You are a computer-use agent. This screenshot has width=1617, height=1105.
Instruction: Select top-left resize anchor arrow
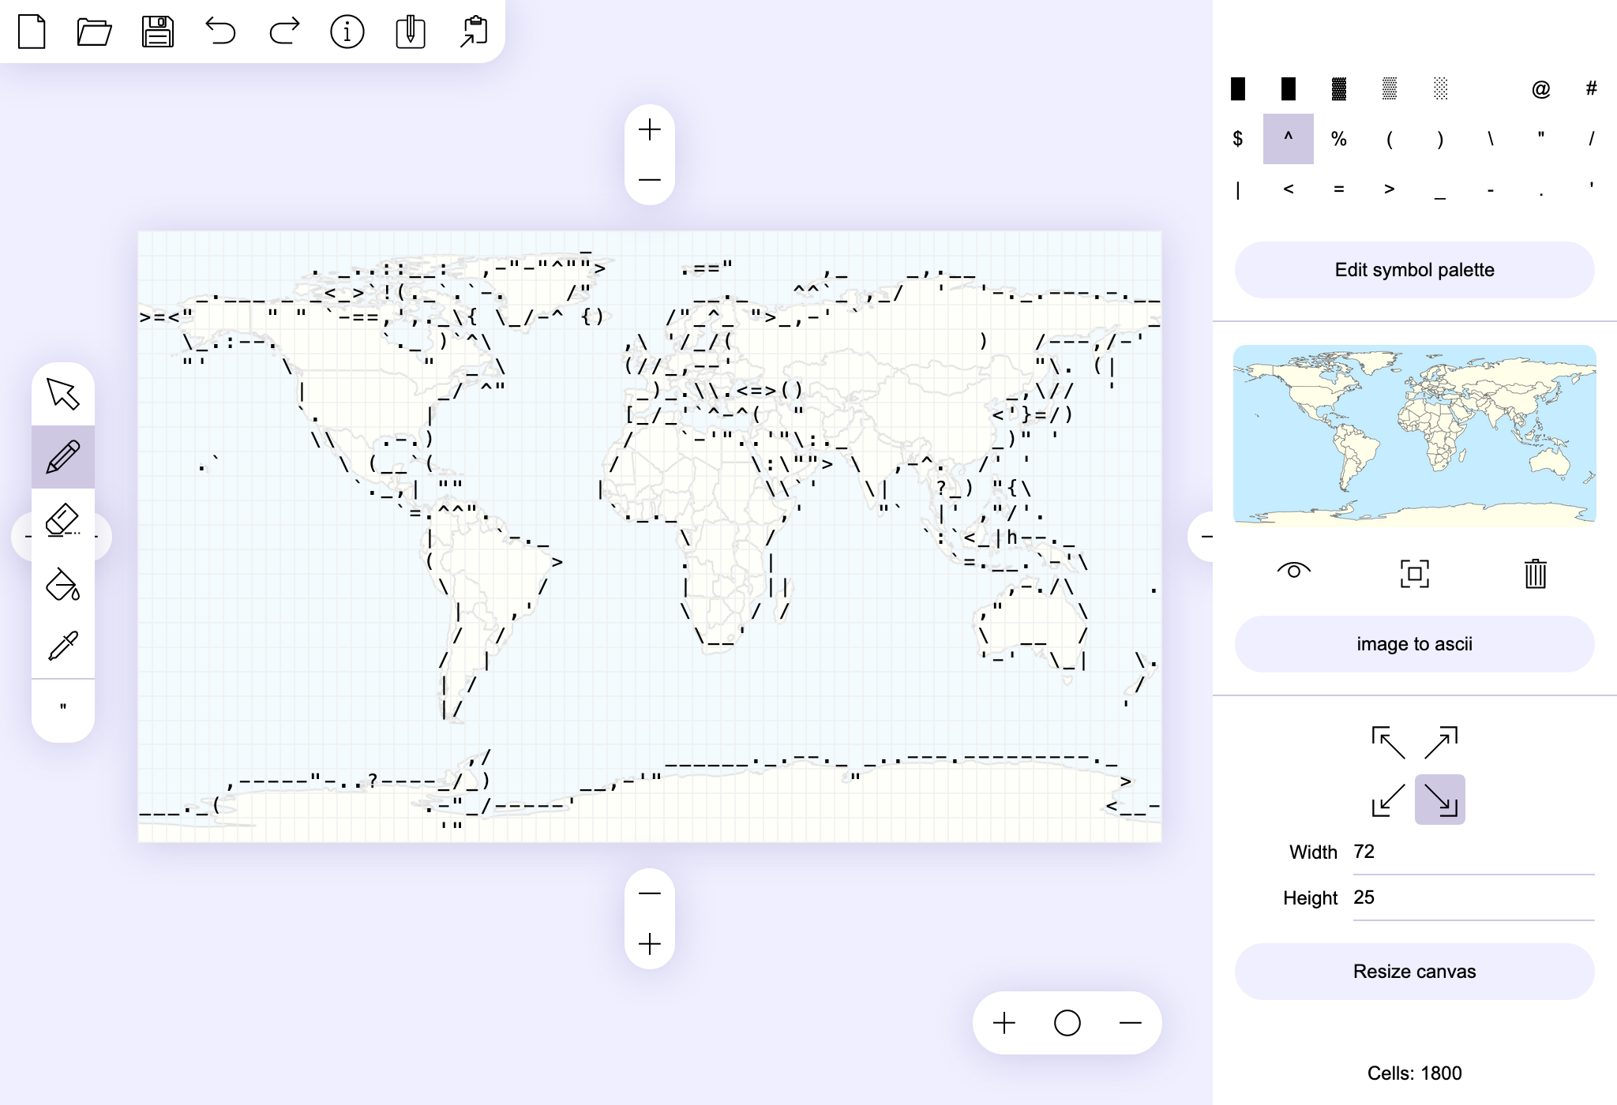click(x=1389, y=743)
